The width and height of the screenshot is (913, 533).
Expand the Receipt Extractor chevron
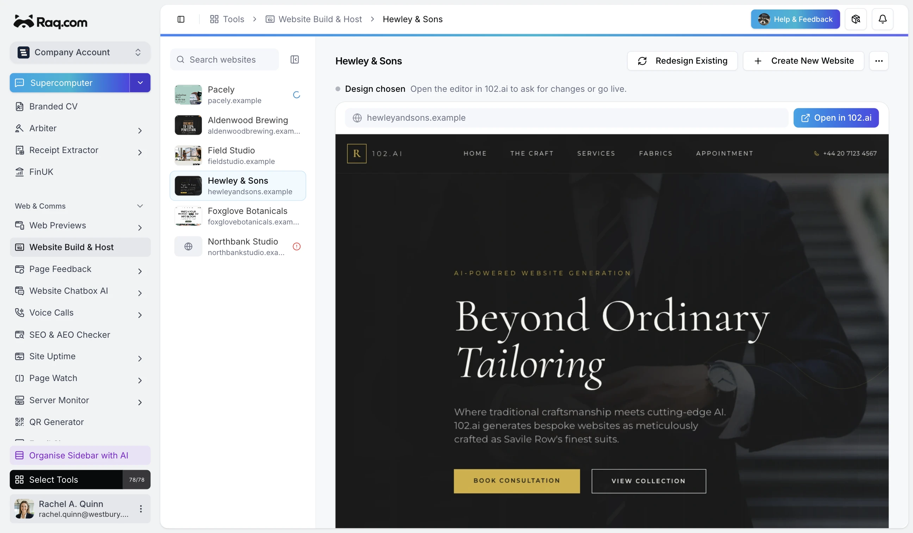click(140, 152)
